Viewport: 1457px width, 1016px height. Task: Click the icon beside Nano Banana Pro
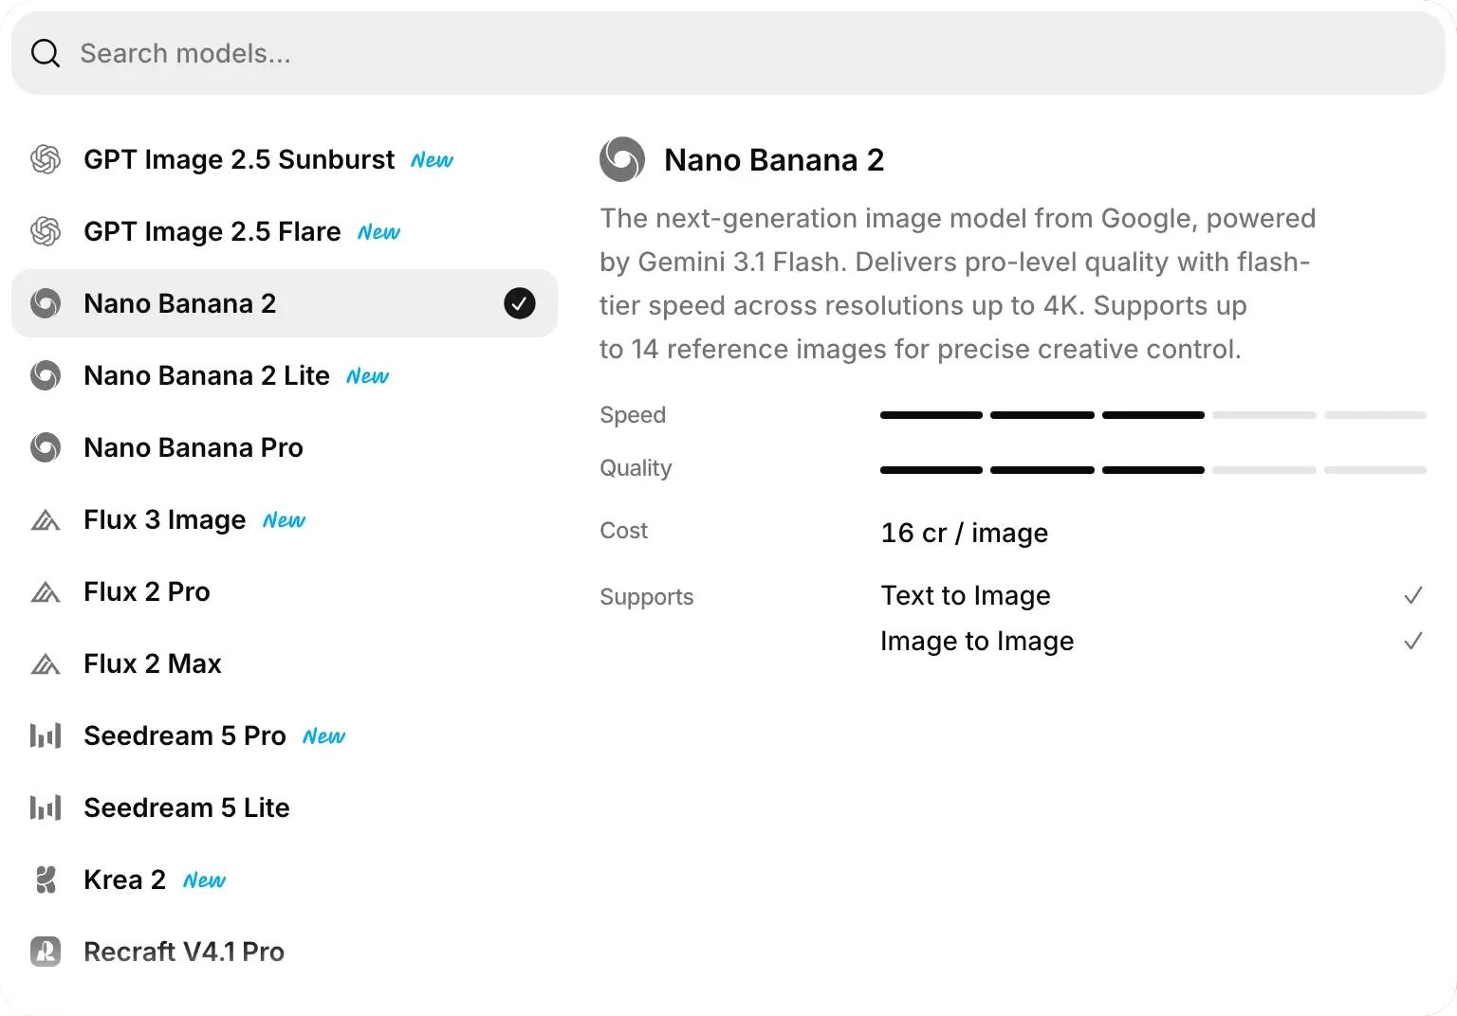point(46,447)
